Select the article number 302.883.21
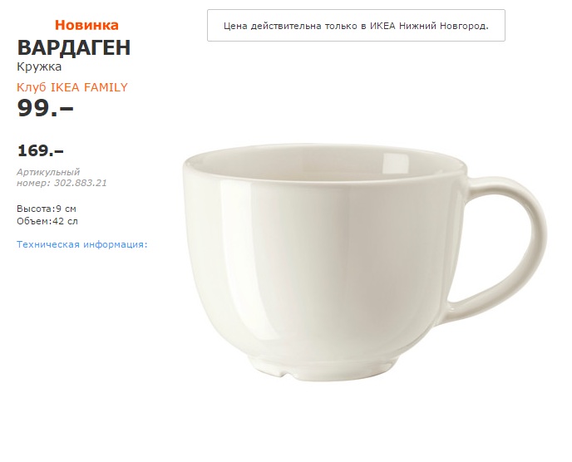 (81, 183)
